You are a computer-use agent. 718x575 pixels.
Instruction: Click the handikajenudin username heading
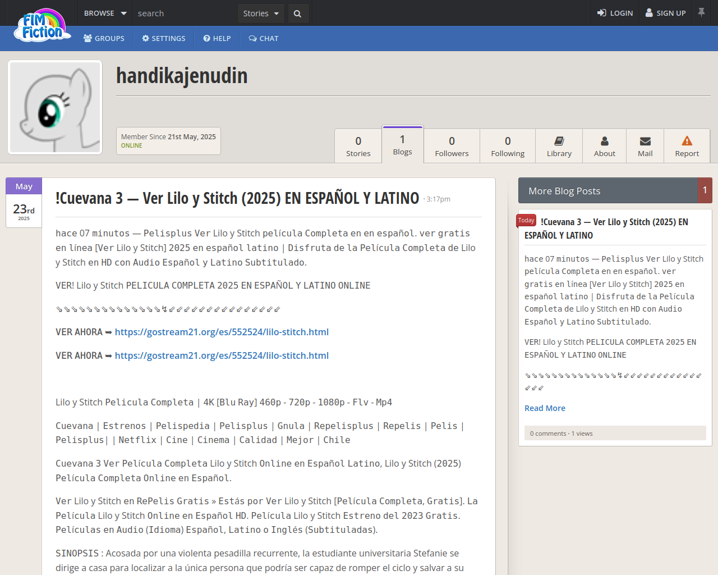[x=182, y=76]
